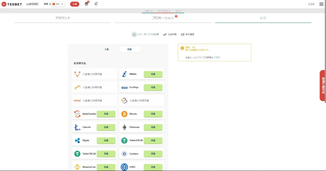Screen dimensions: 326x171
Task: Open the gift box bonuses icon
Action: 87,4
